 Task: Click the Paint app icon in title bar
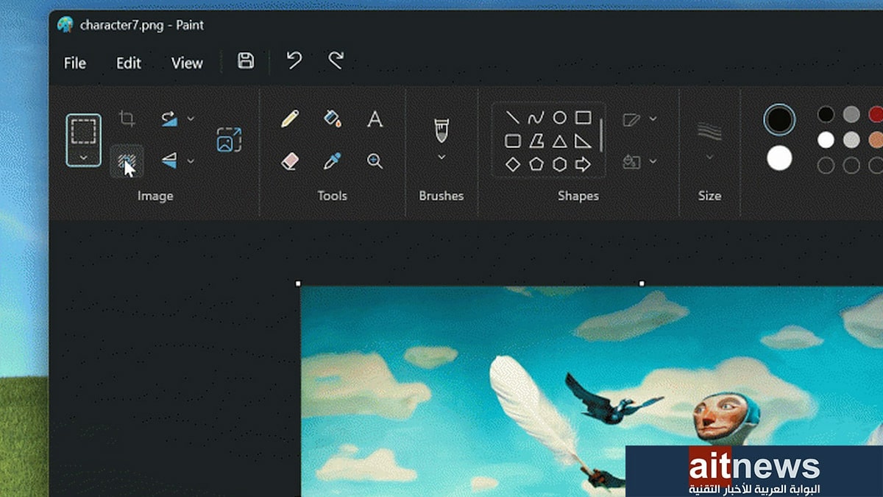[65, 24]
